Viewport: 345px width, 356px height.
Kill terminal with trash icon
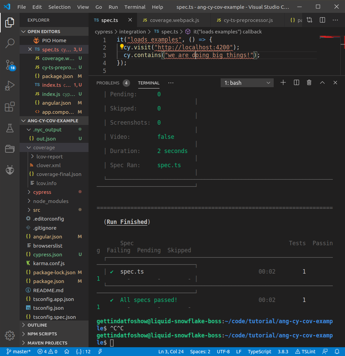(309, 83)
